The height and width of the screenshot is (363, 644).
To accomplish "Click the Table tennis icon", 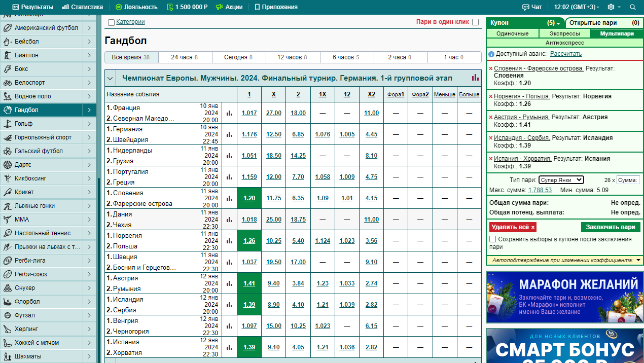I will (7, 233).
